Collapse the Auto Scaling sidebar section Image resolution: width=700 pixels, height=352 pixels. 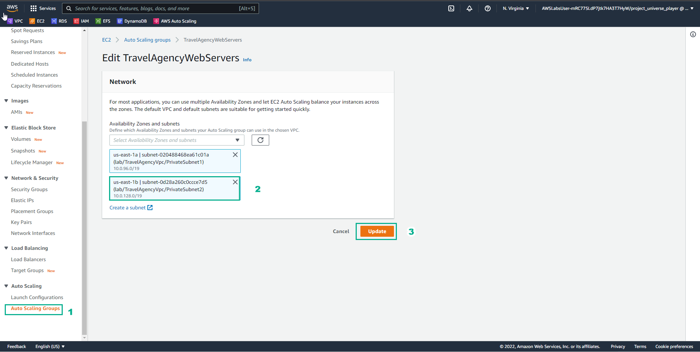pos(6,286)
